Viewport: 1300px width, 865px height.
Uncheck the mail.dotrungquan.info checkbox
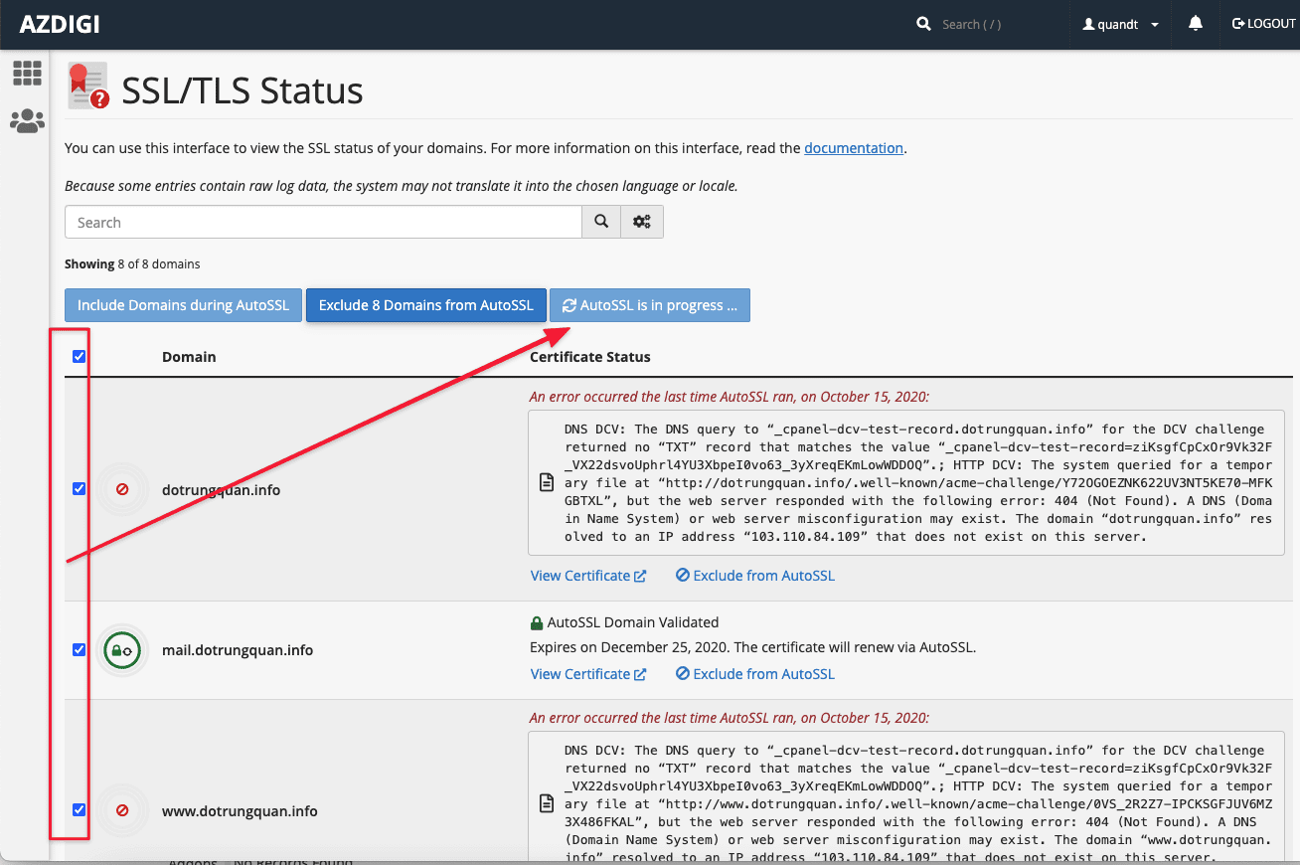pyautogui.click(x=80, y=650)
